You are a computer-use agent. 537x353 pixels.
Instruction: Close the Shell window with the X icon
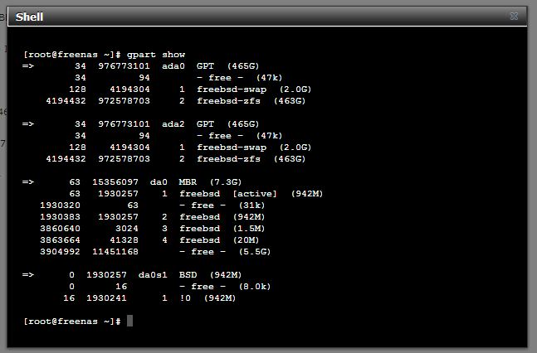point(514,16)
